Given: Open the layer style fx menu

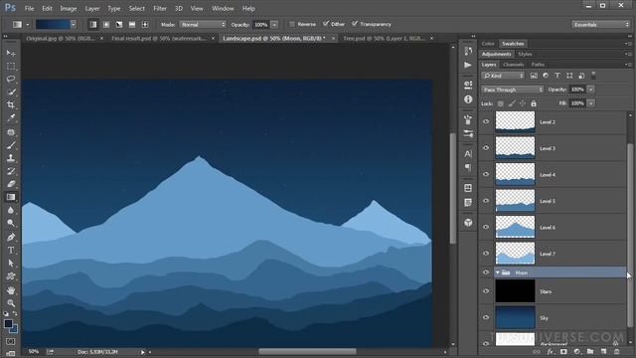Looking at the screenshot, I should 550,351.
